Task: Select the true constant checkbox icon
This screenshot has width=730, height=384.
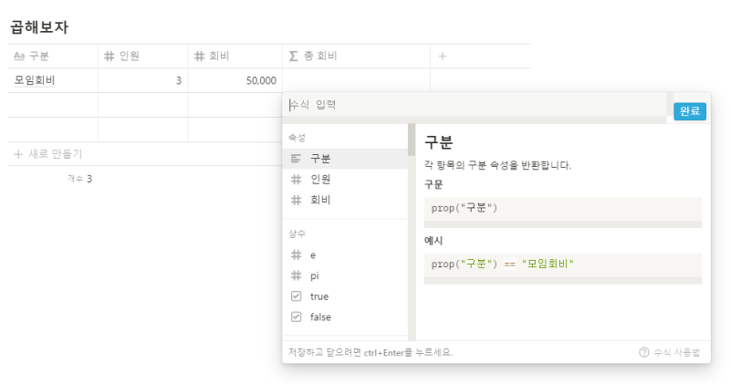Action: pyautogui.click(x=296, y=296)
